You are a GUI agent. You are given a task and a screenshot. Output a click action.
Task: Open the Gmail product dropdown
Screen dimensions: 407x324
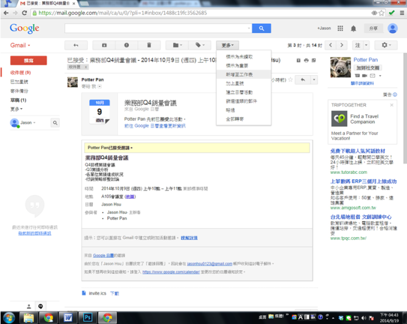click(x=20, y=46)
